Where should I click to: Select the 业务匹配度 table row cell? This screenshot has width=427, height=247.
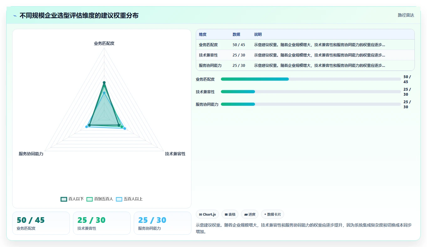(x=208, y=45)
